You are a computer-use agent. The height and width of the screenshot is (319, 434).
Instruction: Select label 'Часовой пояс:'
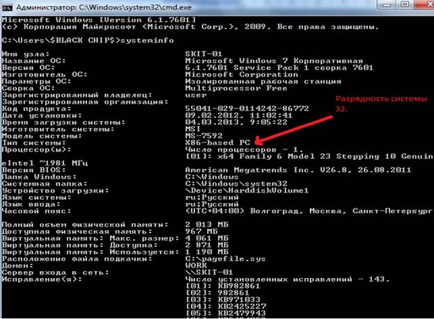click(36, 211)
